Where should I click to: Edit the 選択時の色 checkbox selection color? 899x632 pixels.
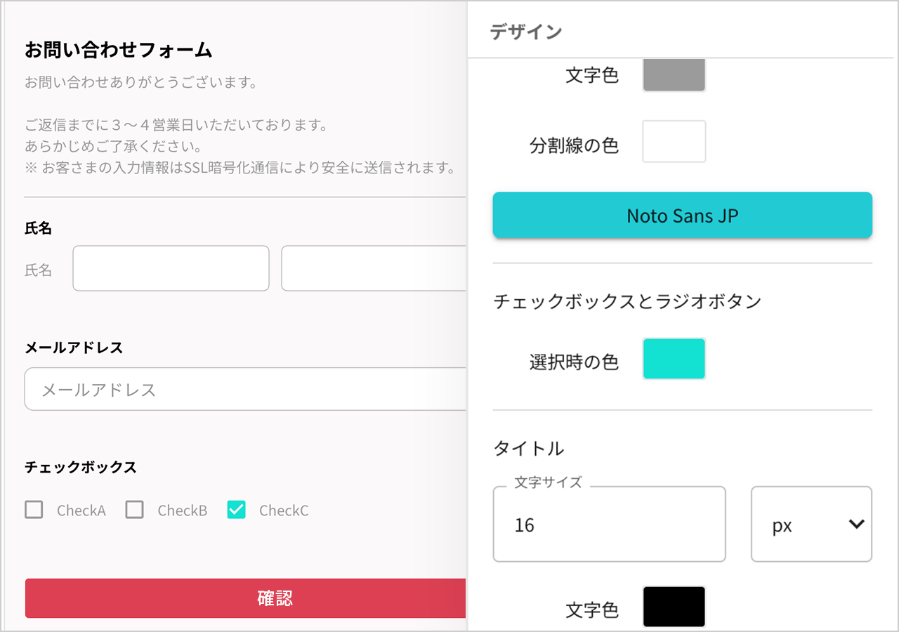[674, 359]
